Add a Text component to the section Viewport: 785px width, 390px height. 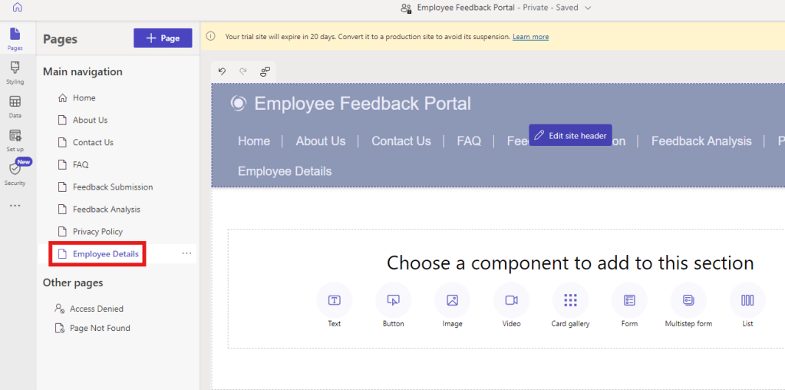[x=335, y=300]
